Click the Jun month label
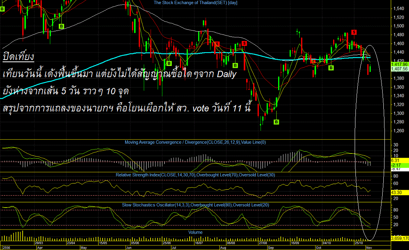This screenshot has height=250, width=409. pos(129,248)
